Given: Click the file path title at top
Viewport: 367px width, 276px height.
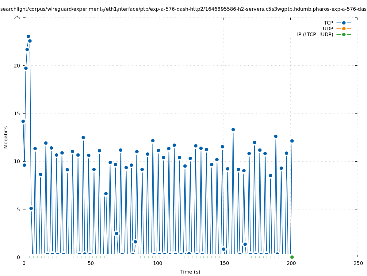Looking at the screenshot, I should coord(183,9).
